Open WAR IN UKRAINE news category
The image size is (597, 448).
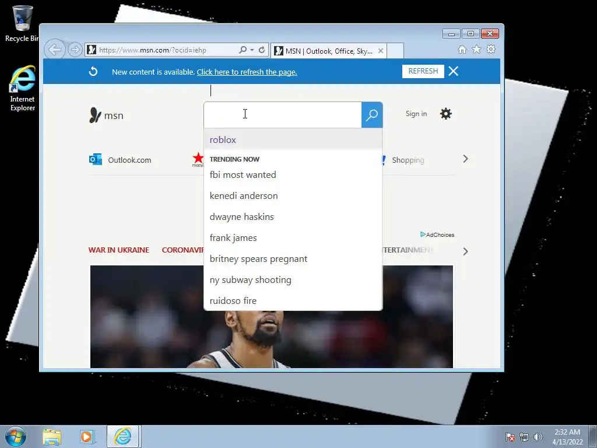coord(119,250)
